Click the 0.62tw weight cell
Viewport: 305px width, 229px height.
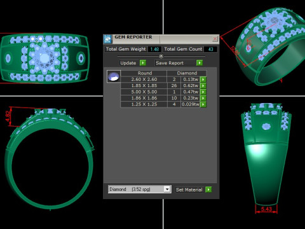[x=191, y=86]
